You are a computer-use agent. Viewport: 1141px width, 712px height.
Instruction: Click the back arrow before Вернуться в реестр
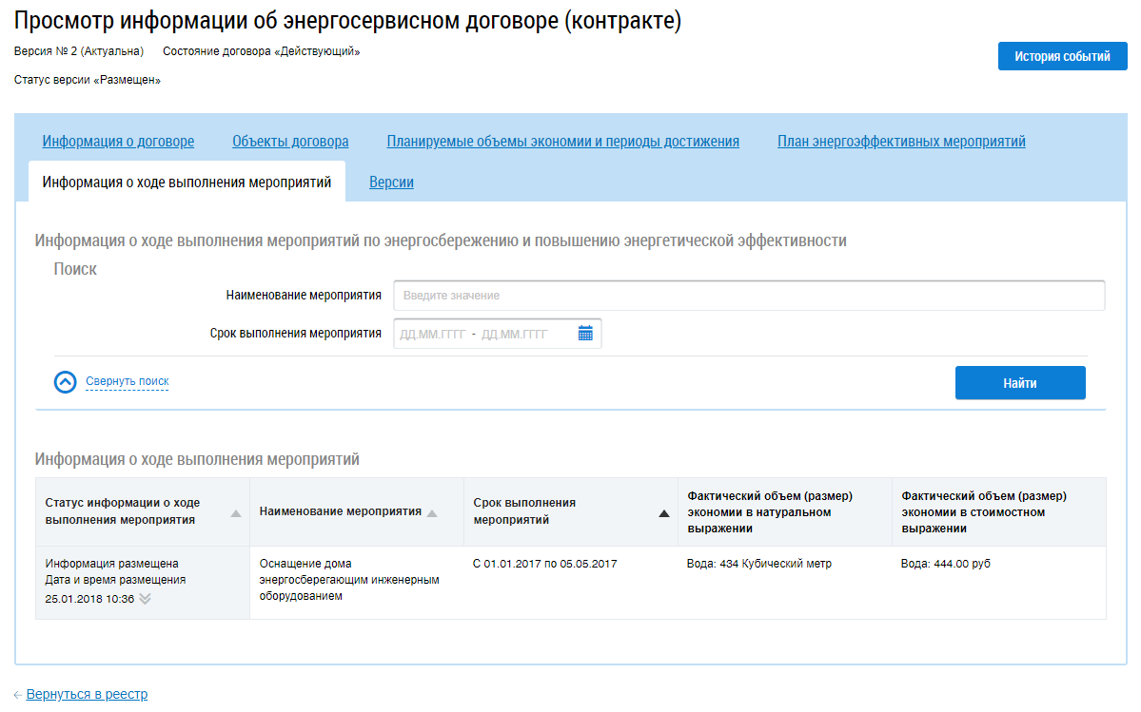coord(17,695)
